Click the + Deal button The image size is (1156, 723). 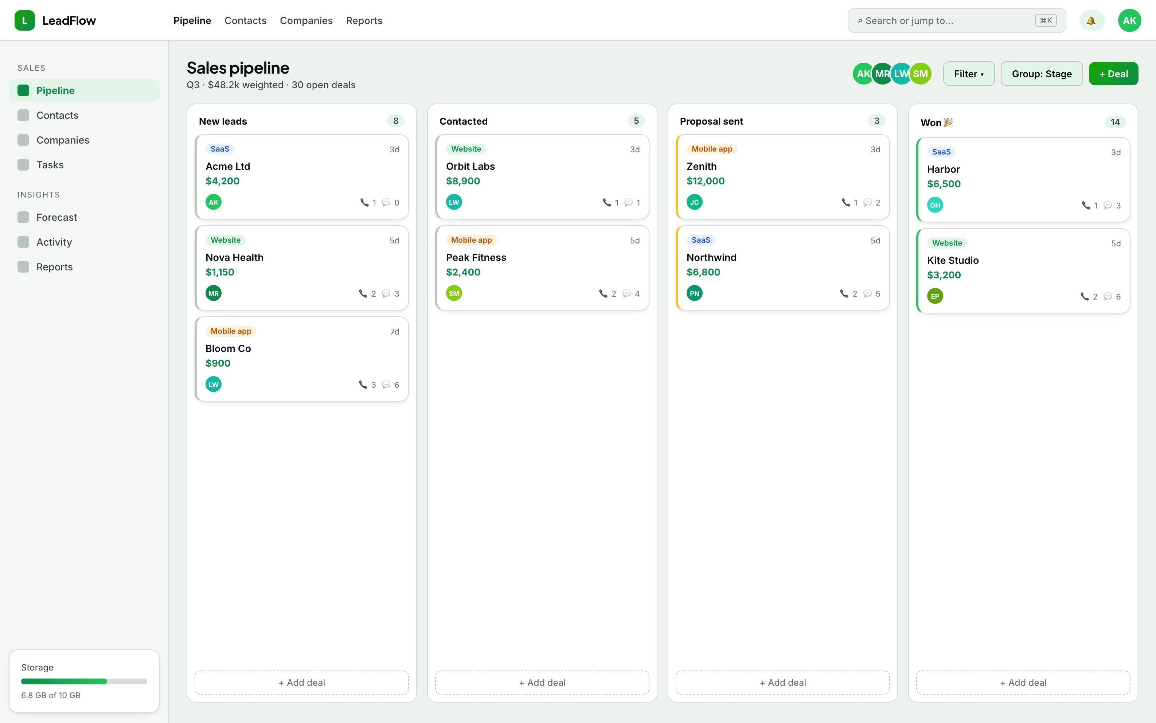(x=1113, y=74)
